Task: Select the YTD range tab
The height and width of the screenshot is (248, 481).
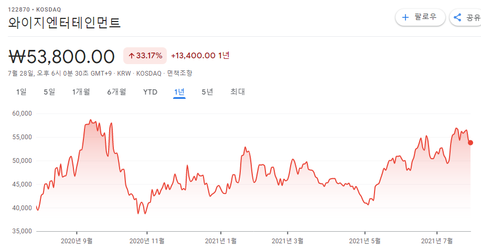Action: (x=151, y=92)
